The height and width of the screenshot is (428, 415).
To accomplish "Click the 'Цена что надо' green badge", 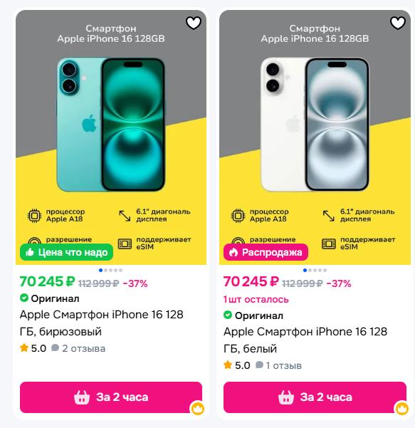I will coord(66,252).
